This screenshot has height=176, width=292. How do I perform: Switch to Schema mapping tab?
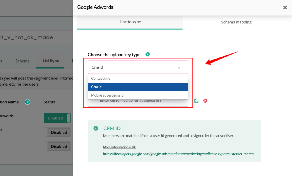click(236, 22)
